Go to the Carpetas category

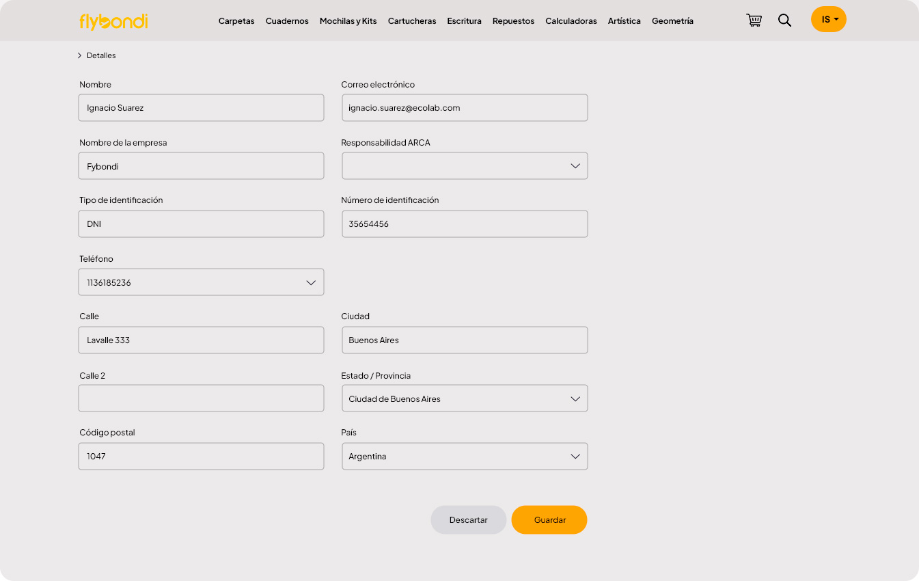pos(236,21)
